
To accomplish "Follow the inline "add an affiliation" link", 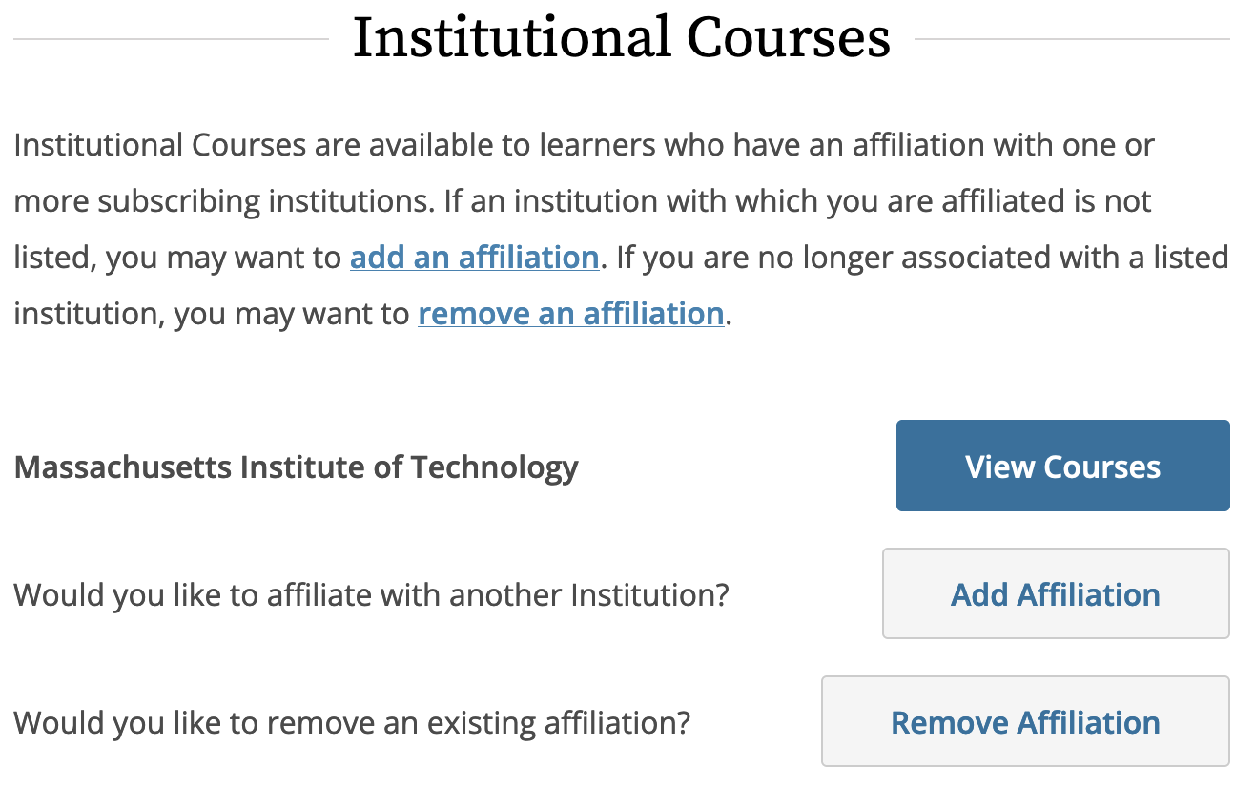I will (474, 258).
